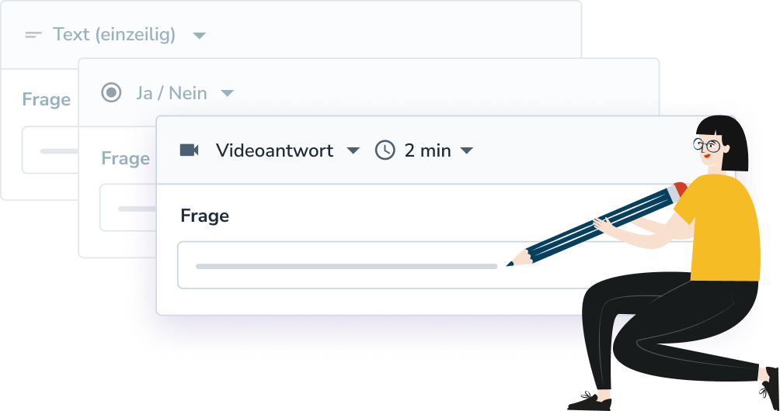Click the Frage input field in the Text card
This screenshot has width=780, height=411.
[x=50, y=150]
